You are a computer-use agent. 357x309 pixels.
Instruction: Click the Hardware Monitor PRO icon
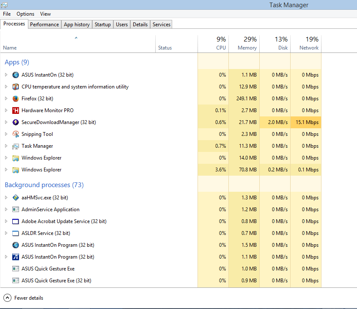coord(16,110)
